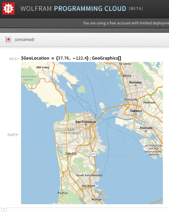
Task: Click the green Angel Island on map
Action: pos(81,89)
